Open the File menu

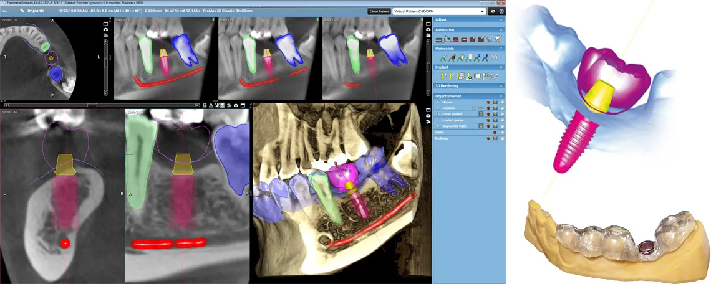click(4, 11)
